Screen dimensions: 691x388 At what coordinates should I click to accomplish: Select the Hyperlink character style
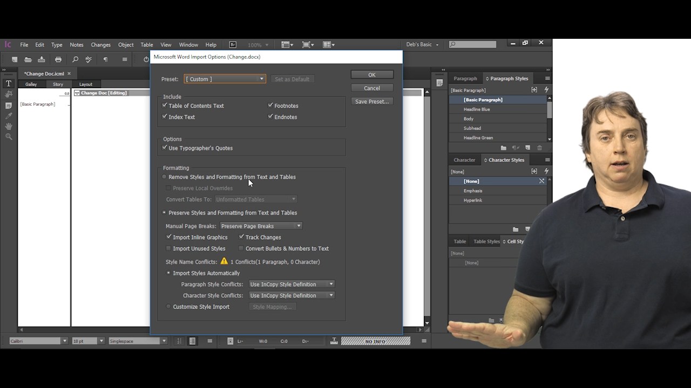(498, 200)
